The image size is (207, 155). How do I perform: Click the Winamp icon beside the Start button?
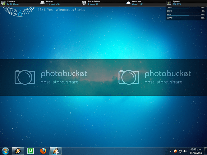18,151
